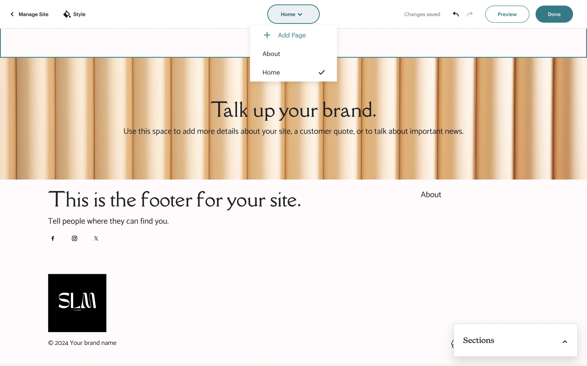Open the About link in footer navigation

[431, 195]
